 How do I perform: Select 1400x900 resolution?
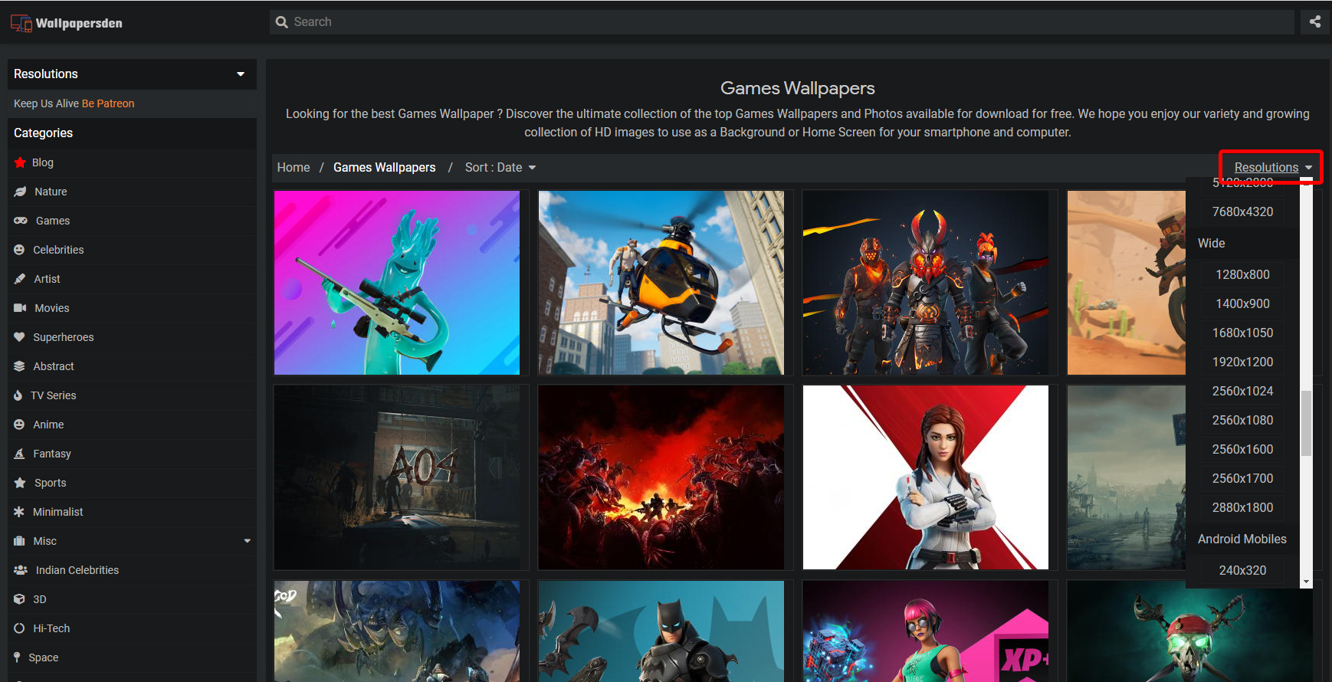click(1242, 304)
